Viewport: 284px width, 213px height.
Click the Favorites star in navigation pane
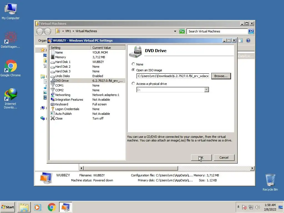[x=42, y=50]
